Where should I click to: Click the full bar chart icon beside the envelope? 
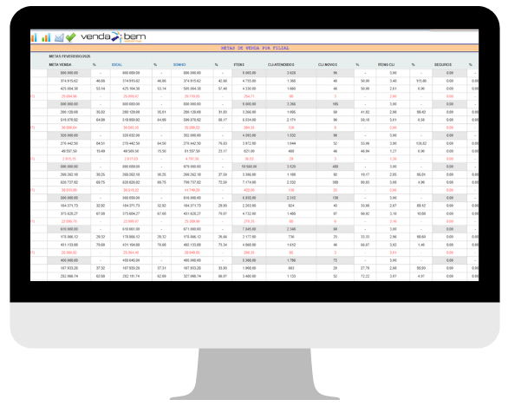pos(46,37)
